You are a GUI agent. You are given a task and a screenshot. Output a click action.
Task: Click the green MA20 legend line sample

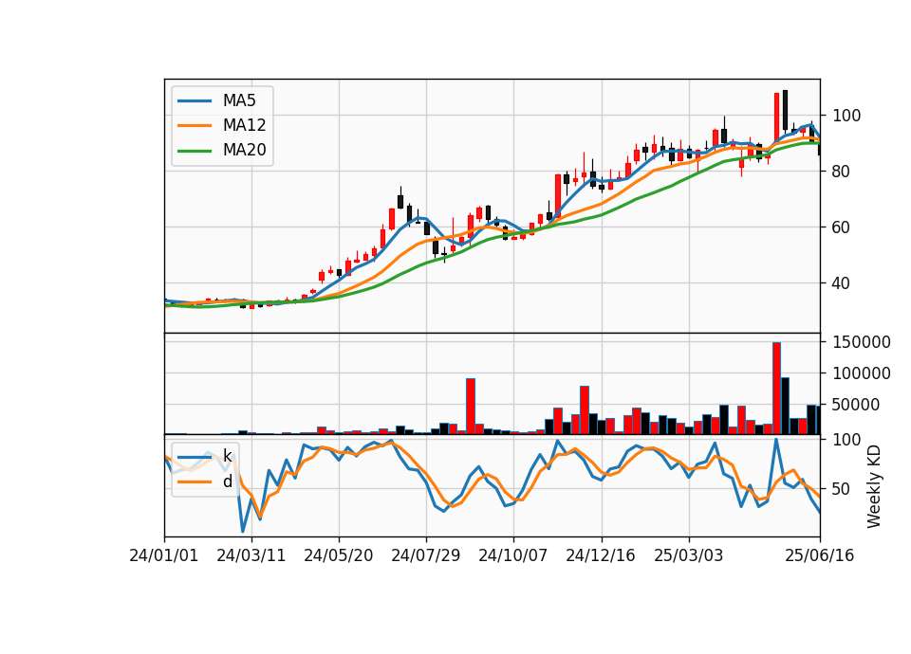pyautogui.click(x=195, y=151)
